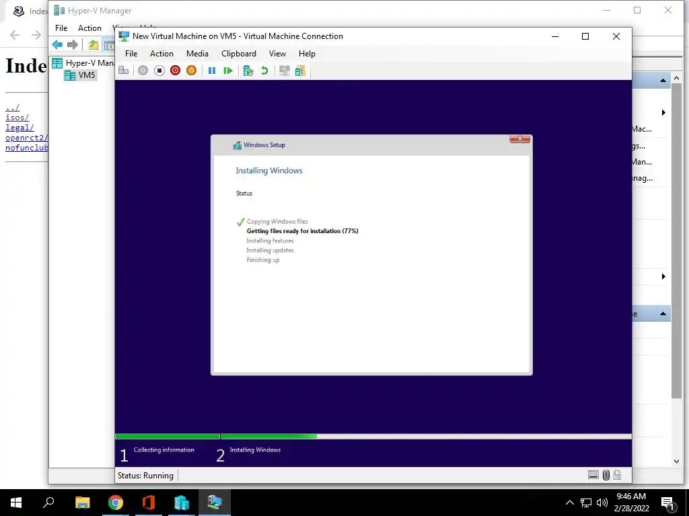Click the 'Installing updates' status line
Viewport: 689px width, 516px height.
pos(270,250)
